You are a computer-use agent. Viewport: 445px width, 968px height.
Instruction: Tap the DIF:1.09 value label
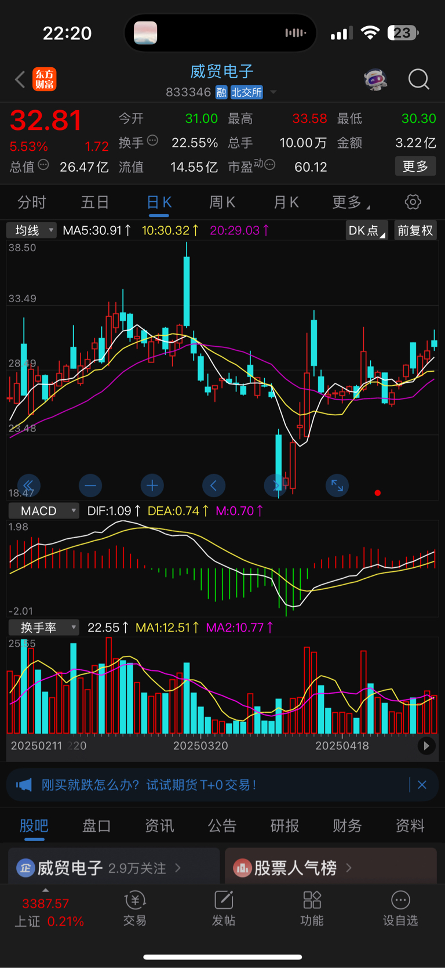pyautogui.click(x=114, y=511)
